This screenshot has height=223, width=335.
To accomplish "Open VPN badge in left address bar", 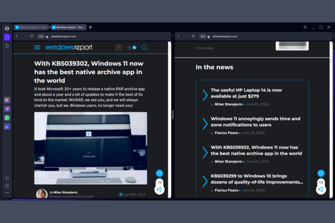I will 41,36.
